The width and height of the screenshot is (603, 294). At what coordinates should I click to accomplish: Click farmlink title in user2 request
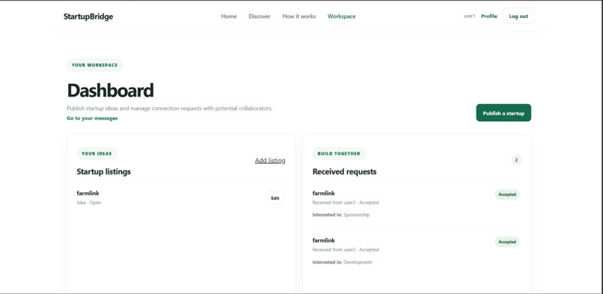tap(324, 241)
